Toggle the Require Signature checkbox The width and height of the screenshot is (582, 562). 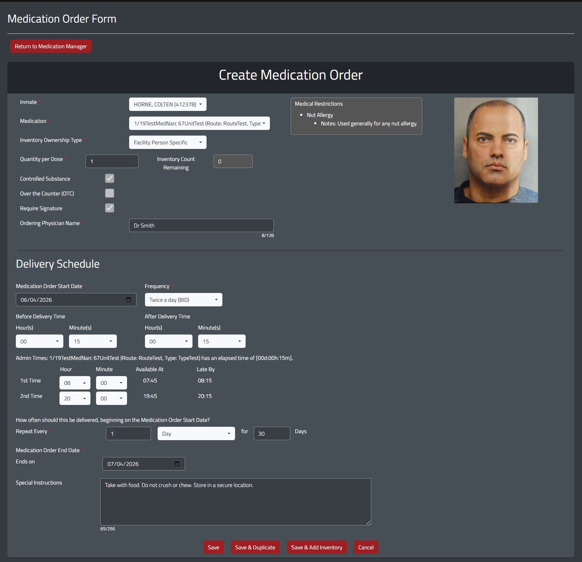(x=109, y=208)
